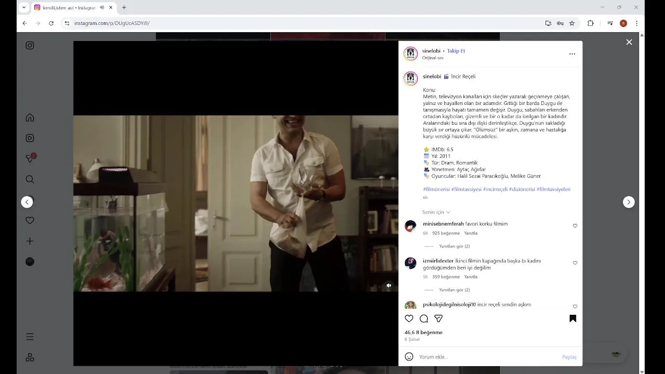View 46,6 B beğenme likes list
Viewport: 665px width, 374px height.
pos(423,332)
